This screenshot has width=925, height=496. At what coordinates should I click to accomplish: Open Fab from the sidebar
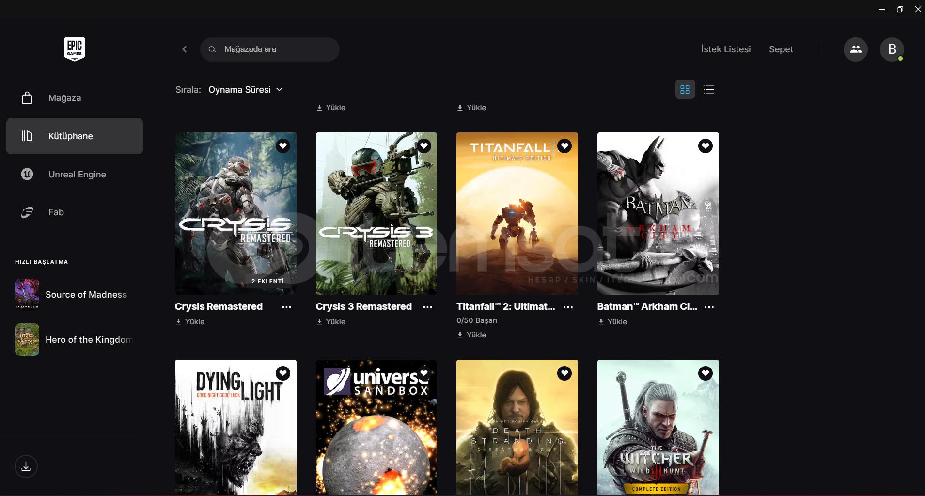(56, 212)
